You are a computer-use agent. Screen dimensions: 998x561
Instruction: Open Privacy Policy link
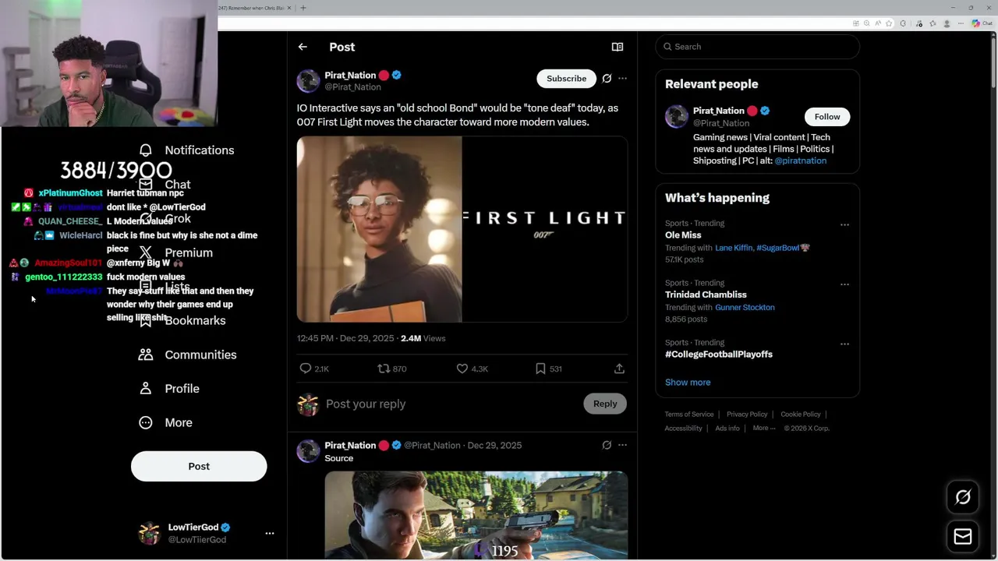coord(747,415)
